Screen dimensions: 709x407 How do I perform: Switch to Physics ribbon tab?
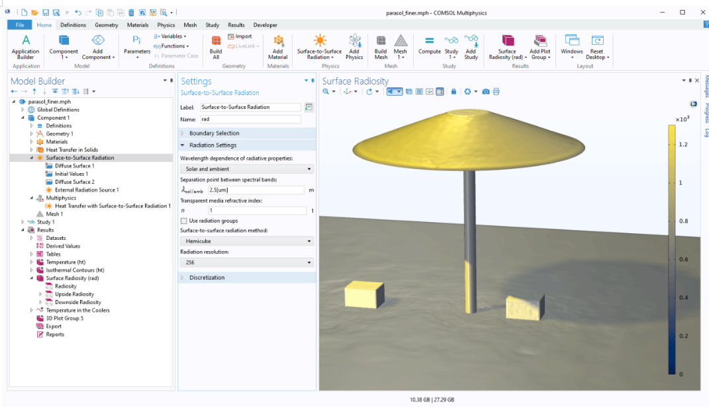coord(166,25)
